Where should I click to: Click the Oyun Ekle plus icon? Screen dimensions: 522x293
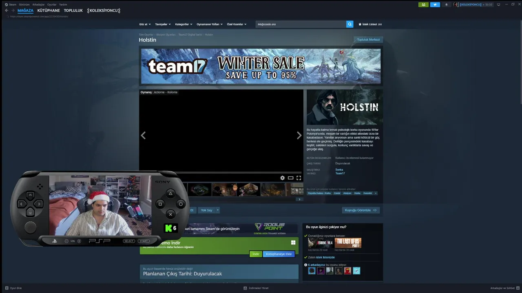pyautogui.click(x=7, y=288)
